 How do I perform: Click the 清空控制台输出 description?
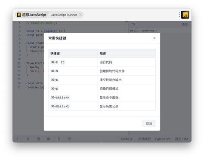111,80
